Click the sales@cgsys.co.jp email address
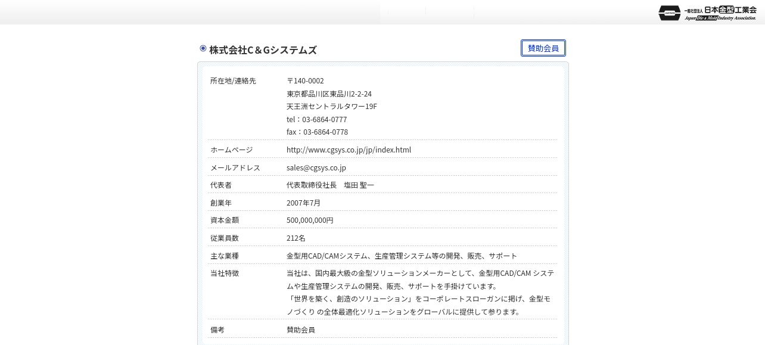765x345 pixels. (316, 167)
